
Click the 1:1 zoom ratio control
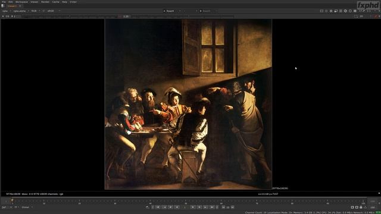tap(369, 11)
